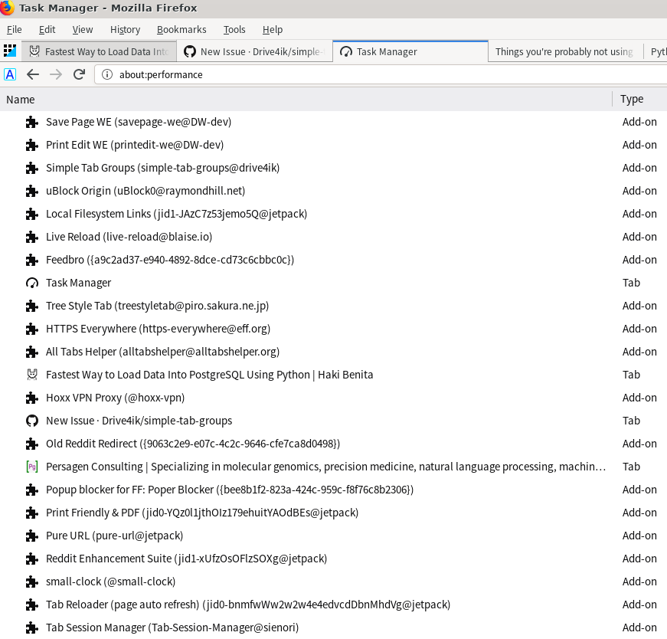The height and width of the screenshot is (639, 667).
Task: Click the puzzle icon for Poper Blocker
Action: click(x=32, y=490)
